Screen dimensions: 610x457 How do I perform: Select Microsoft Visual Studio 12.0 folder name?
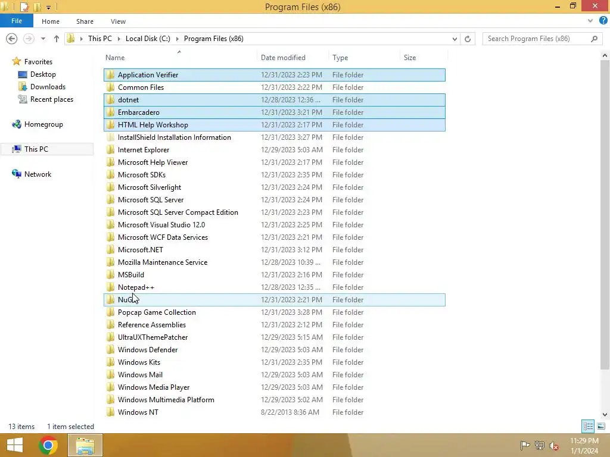pyautogui.click(x=161, y=224)
